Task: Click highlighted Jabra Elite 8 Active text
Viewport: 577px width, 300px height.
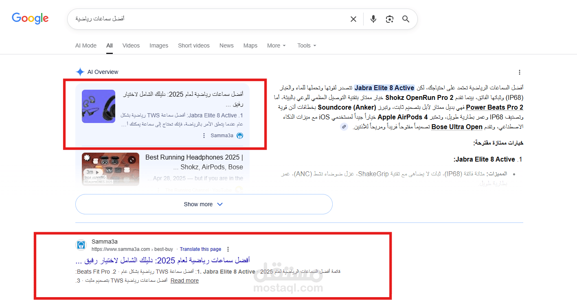Action: [x=384, y=88]
